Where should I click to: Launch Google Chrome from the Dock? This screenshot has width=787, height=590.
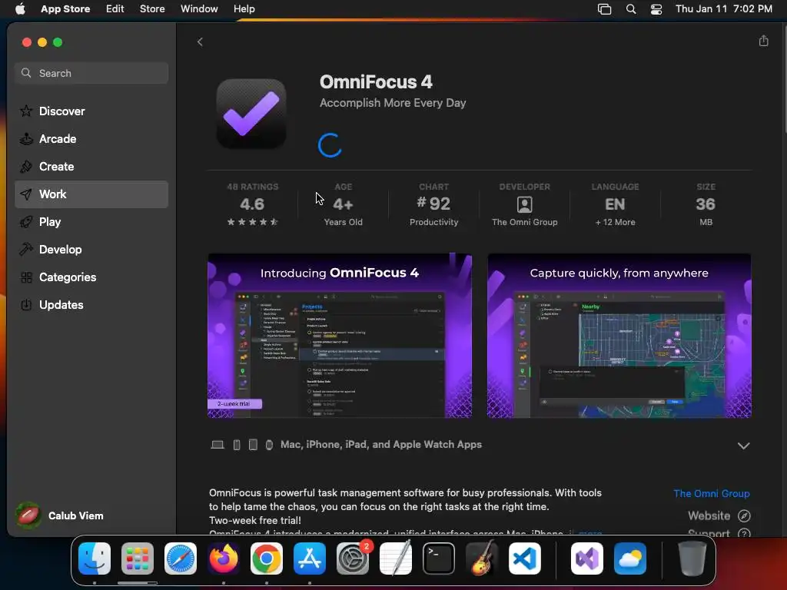267,559
